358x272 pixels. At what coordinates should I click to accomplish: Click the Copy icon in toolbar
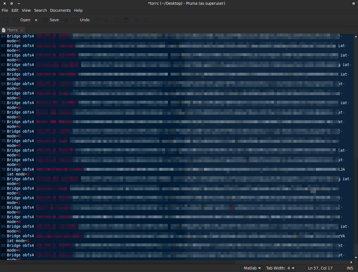116,20
